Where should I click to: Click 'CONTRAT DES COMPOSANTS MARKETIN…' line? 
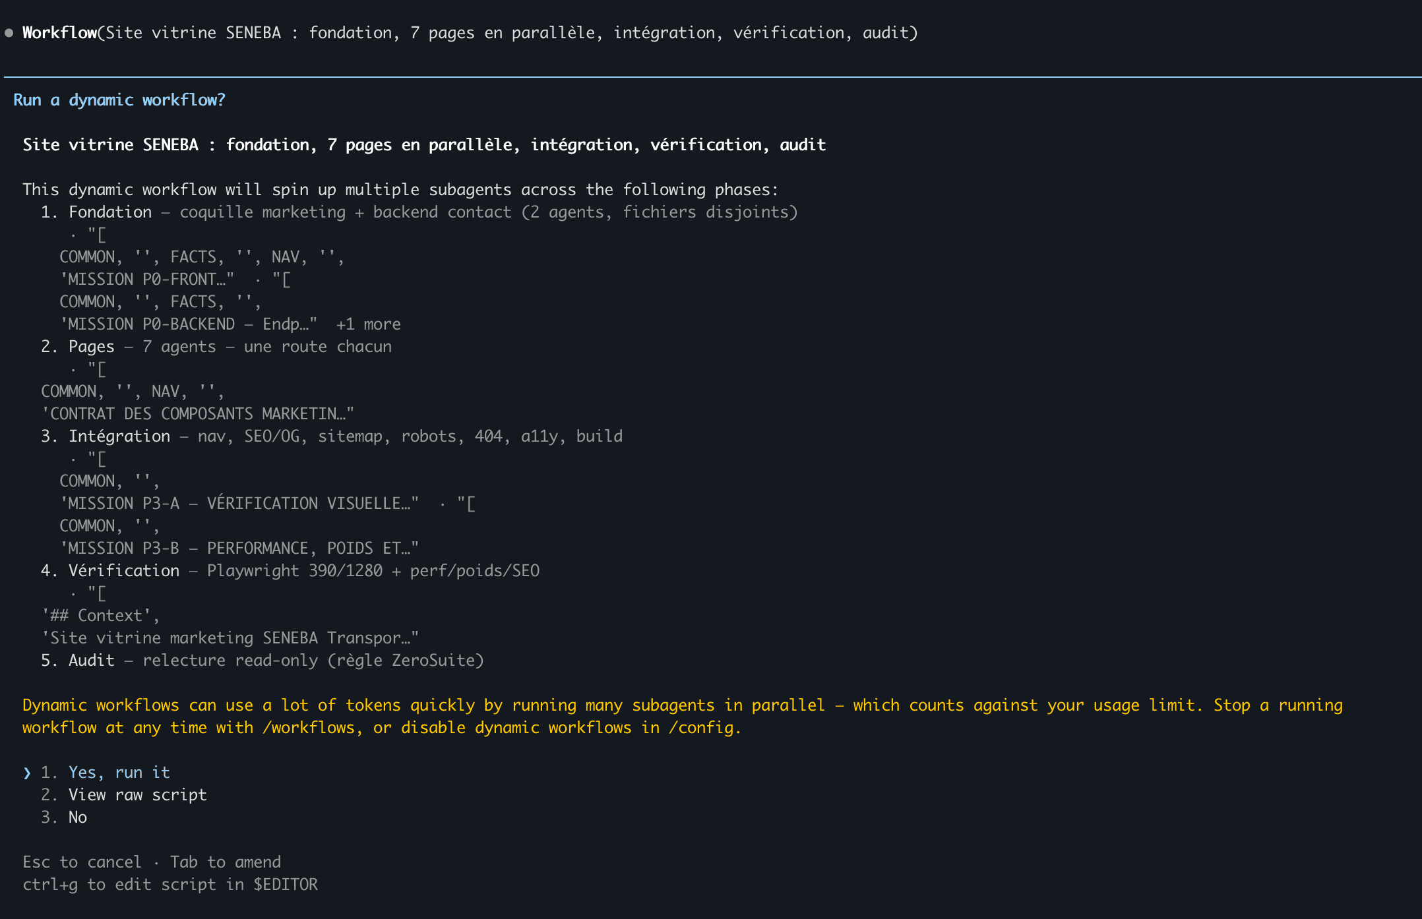tap(198, 413)
